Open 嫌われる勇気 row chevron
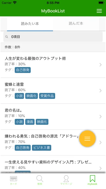 101,143
